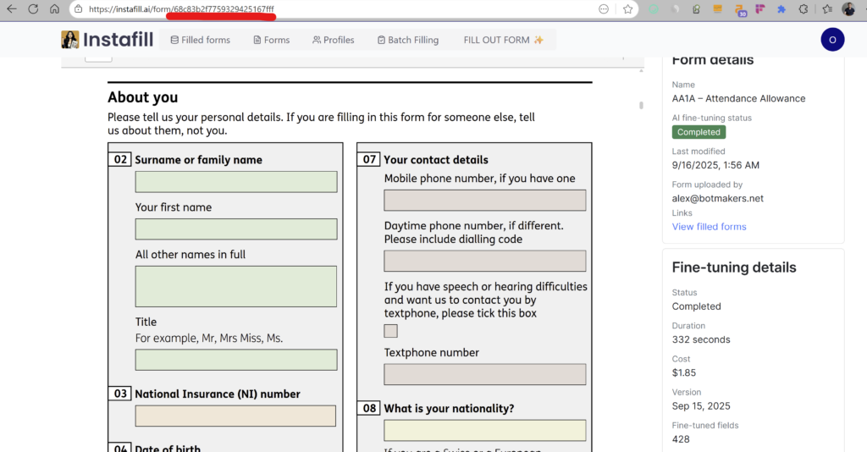Click the Surname or family name field

(x=235, y=182)
